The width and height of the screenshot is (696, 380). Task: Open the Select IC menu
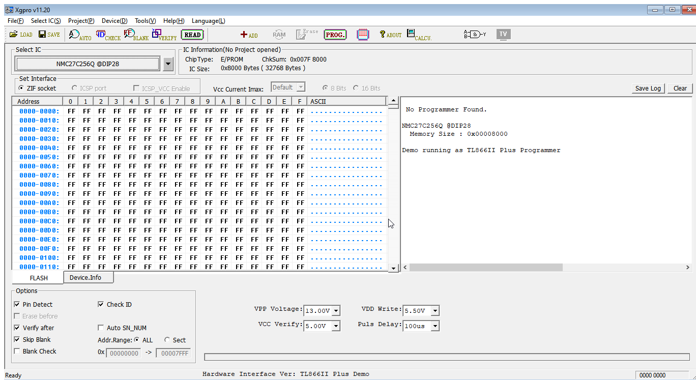coord(46,21)
